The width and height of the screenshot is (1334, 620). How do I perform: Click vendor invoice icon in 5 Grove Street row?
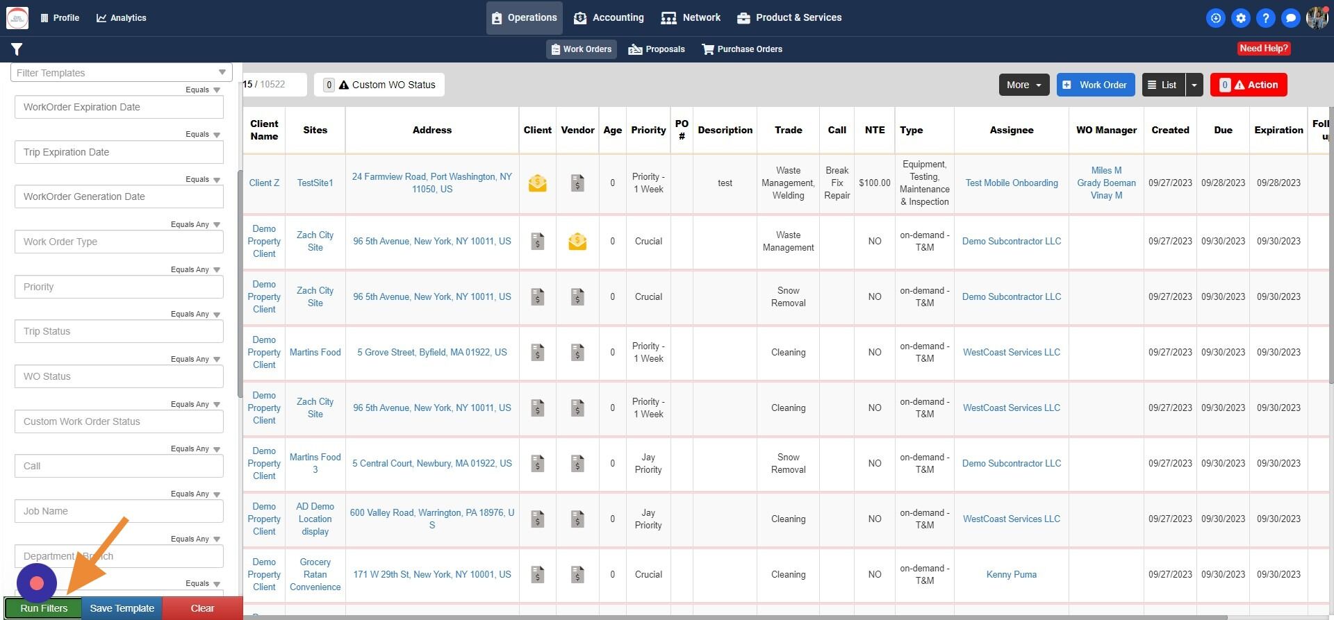tap(577, 353)
